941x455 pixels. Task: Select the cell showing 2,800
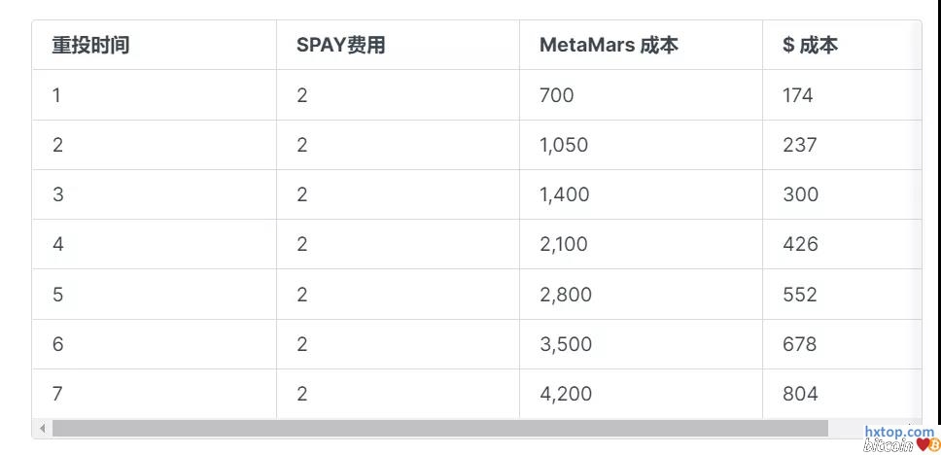coord(565,295)
